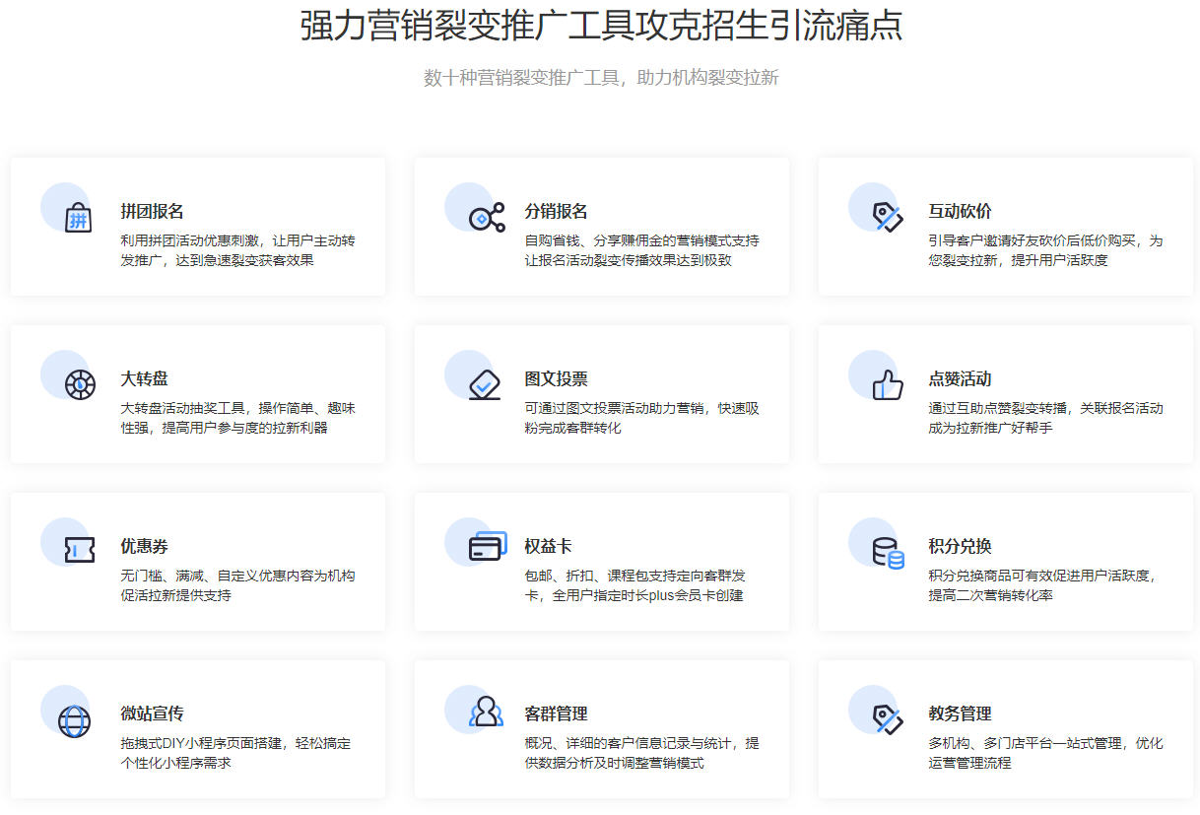
Task: Click the 拼团报名 shopping bag icon
Action: click(78, 218)
